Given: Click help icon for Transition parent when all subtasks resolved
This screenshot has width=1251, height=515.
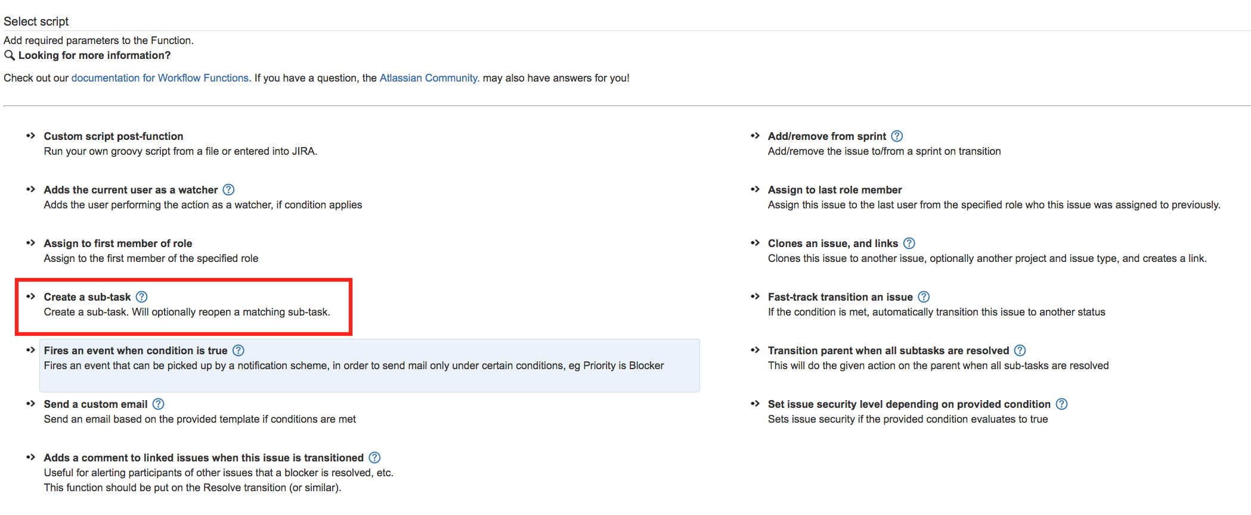Looking at the screenshot, I should [x=1020, y=351].
